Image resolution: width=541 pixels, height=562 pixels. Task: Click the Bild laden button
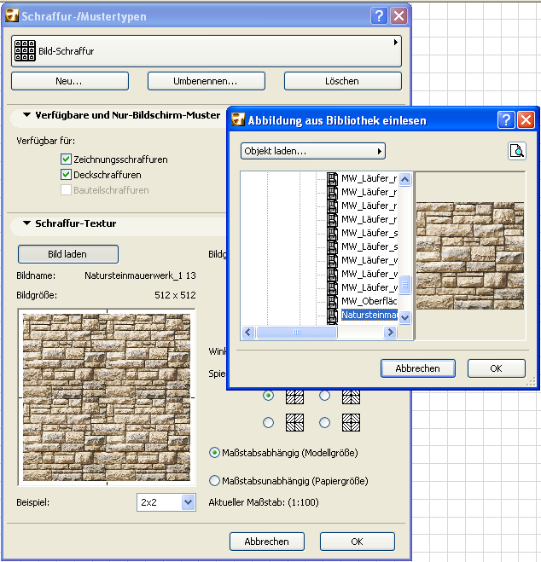pos(68,254)
